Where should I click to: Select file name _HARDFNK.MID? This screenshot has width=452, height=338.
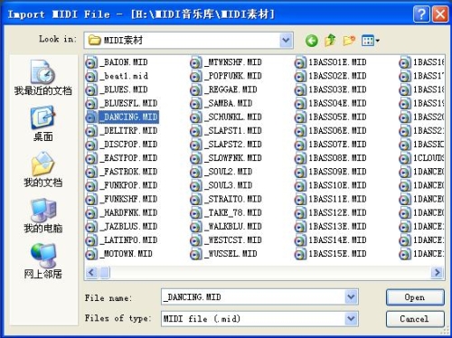[x=129, y=212]
